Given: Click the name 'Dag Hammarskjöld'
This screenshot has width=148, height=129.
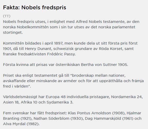Looking at the screenshot, I should click(x=103, y=118).
